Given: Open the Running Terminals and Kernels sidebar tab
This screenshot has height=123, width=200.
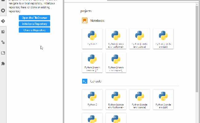Looking at the screenshot, I should [3, 10].
